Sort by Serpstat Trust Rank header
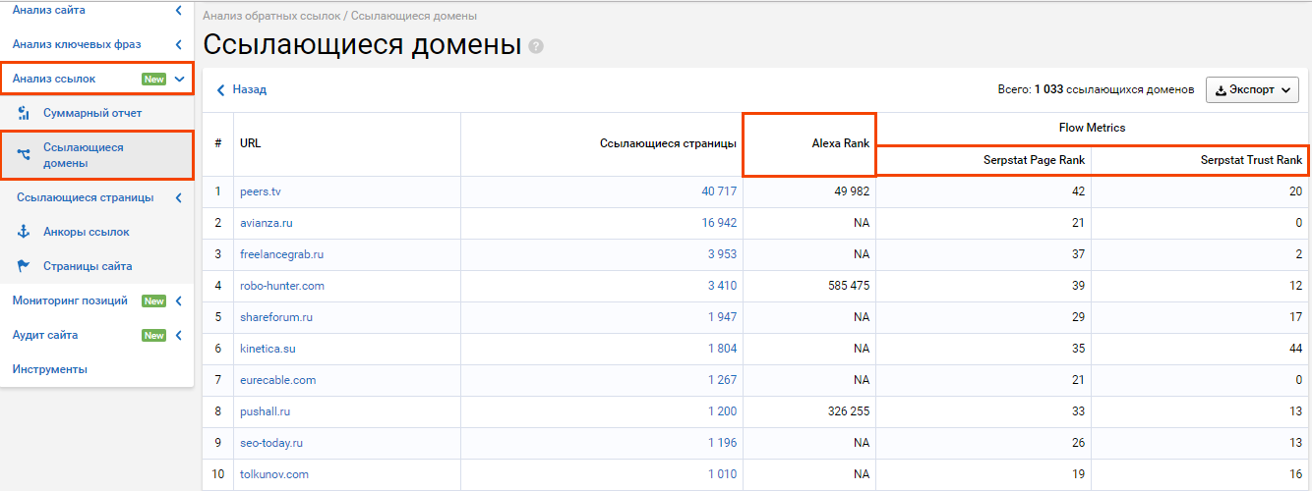Screen dimensions: 1312x491 1251,160
